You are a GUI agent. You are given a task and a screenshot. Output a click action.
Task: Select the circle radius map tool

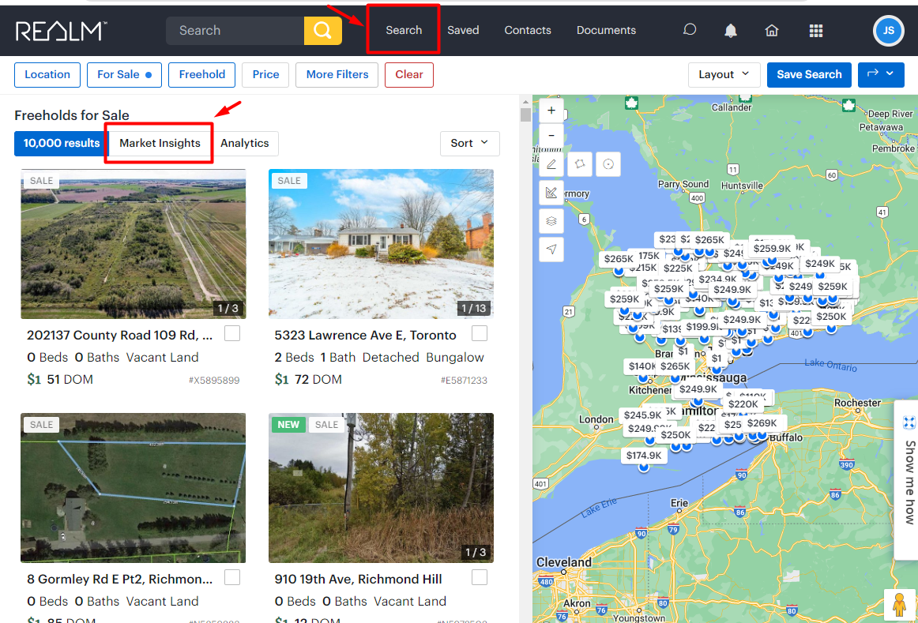608,164
